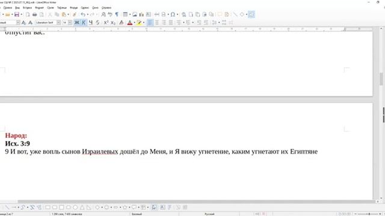385x216 pixels.
Task: Apply yellow highlighting color swatch
Action: [x=139, y=23]
